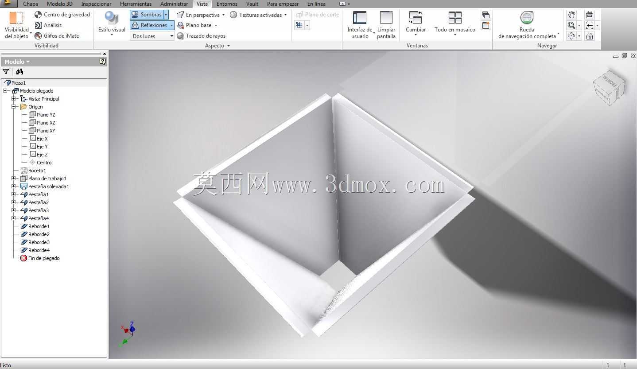Toggle Sombras shadows button
637x369 pixels.
click(147, 15)
